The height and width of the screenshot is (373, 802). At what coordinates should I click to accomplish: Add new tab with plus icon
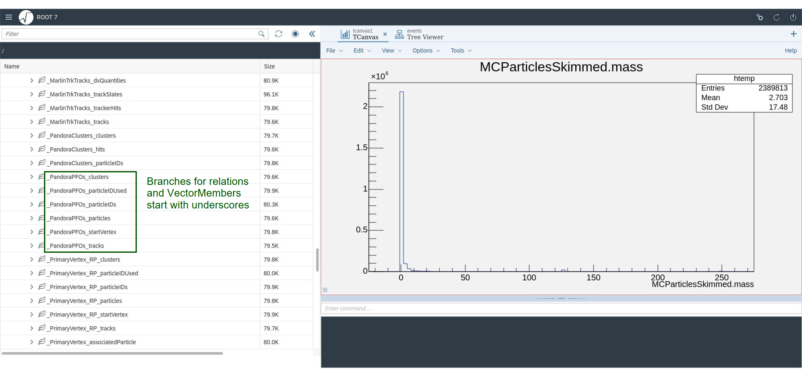point(793,34)
